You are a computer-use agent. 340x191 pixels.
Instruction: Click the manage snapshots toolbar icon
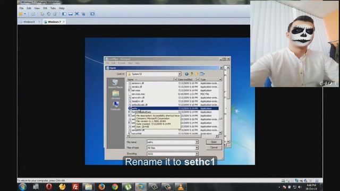point(55,14)
